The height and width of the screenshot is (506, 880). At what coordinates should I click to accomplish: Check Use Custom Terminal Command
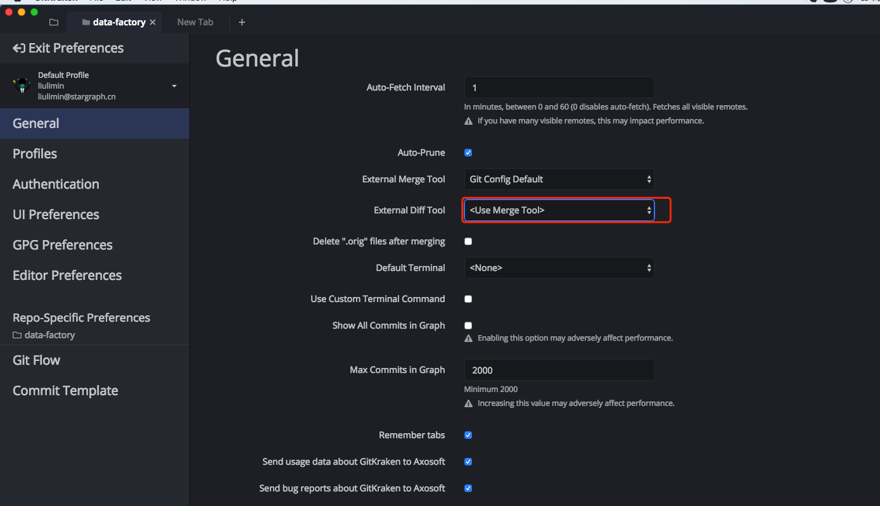[x=468, y=299]
